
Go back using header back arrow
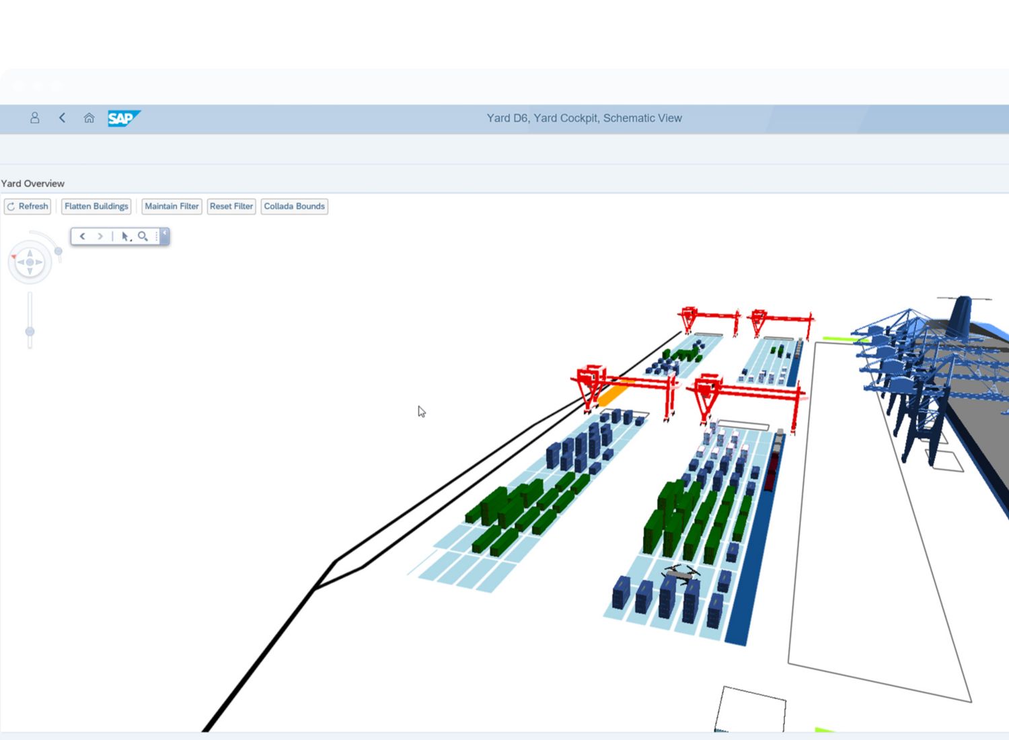tap(62, 118)
